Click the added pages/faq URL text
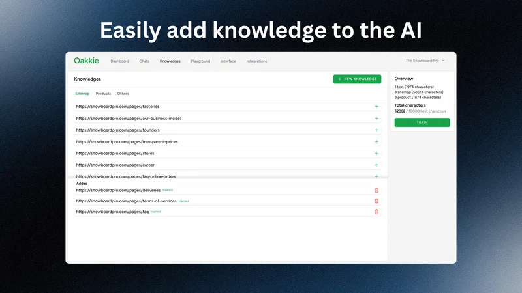The width and height of the screenshot is (522, 293). click(x=112, y=212)
